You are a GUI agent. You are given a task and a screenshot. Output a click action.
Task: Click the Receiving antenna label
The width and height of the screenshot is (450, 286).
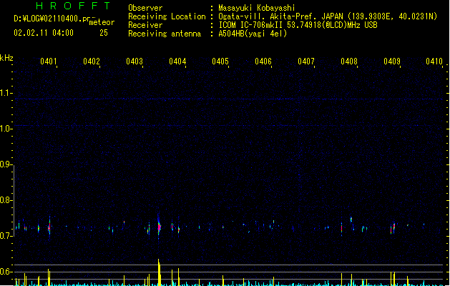click(x=165, y=34)
